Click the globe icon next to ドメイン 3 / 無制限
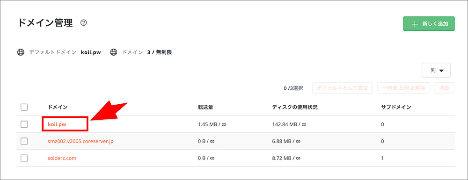The image size is (468, 180). 113,52
